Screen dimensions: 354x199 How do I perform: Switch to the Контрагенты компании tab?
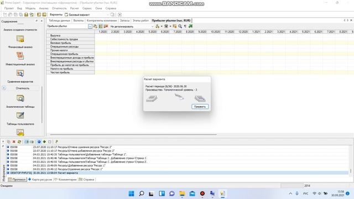pyautogui.click(x=102, y=20)
